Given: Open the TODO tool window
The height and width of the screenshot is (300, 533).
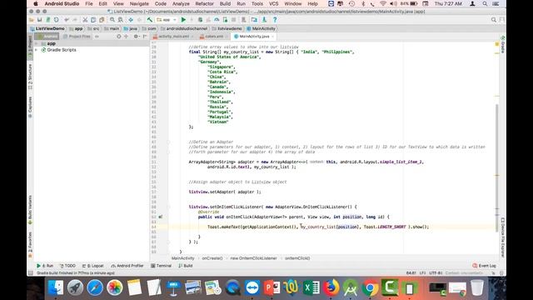Looking at the screenshot, I should pos(67,266).
